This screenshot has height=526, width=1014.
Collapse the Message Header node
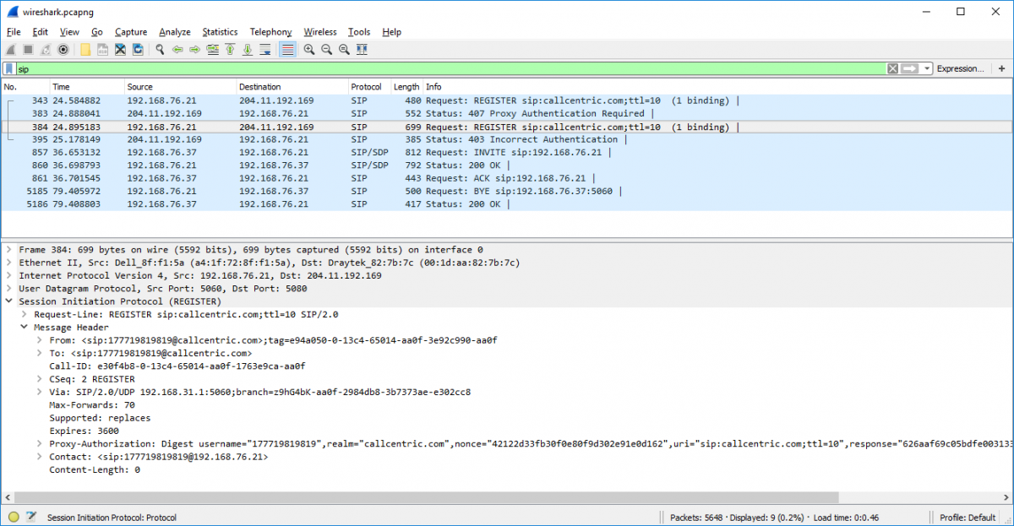tap(25, 328)
